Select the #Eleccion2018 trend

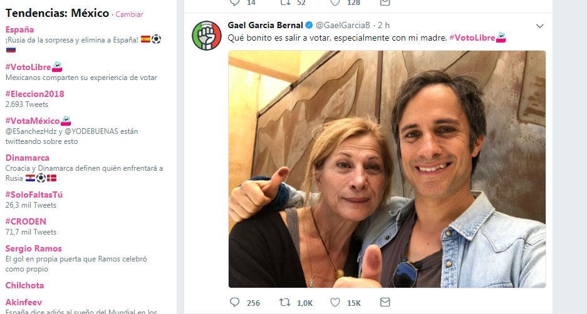[x=34, y=94]
